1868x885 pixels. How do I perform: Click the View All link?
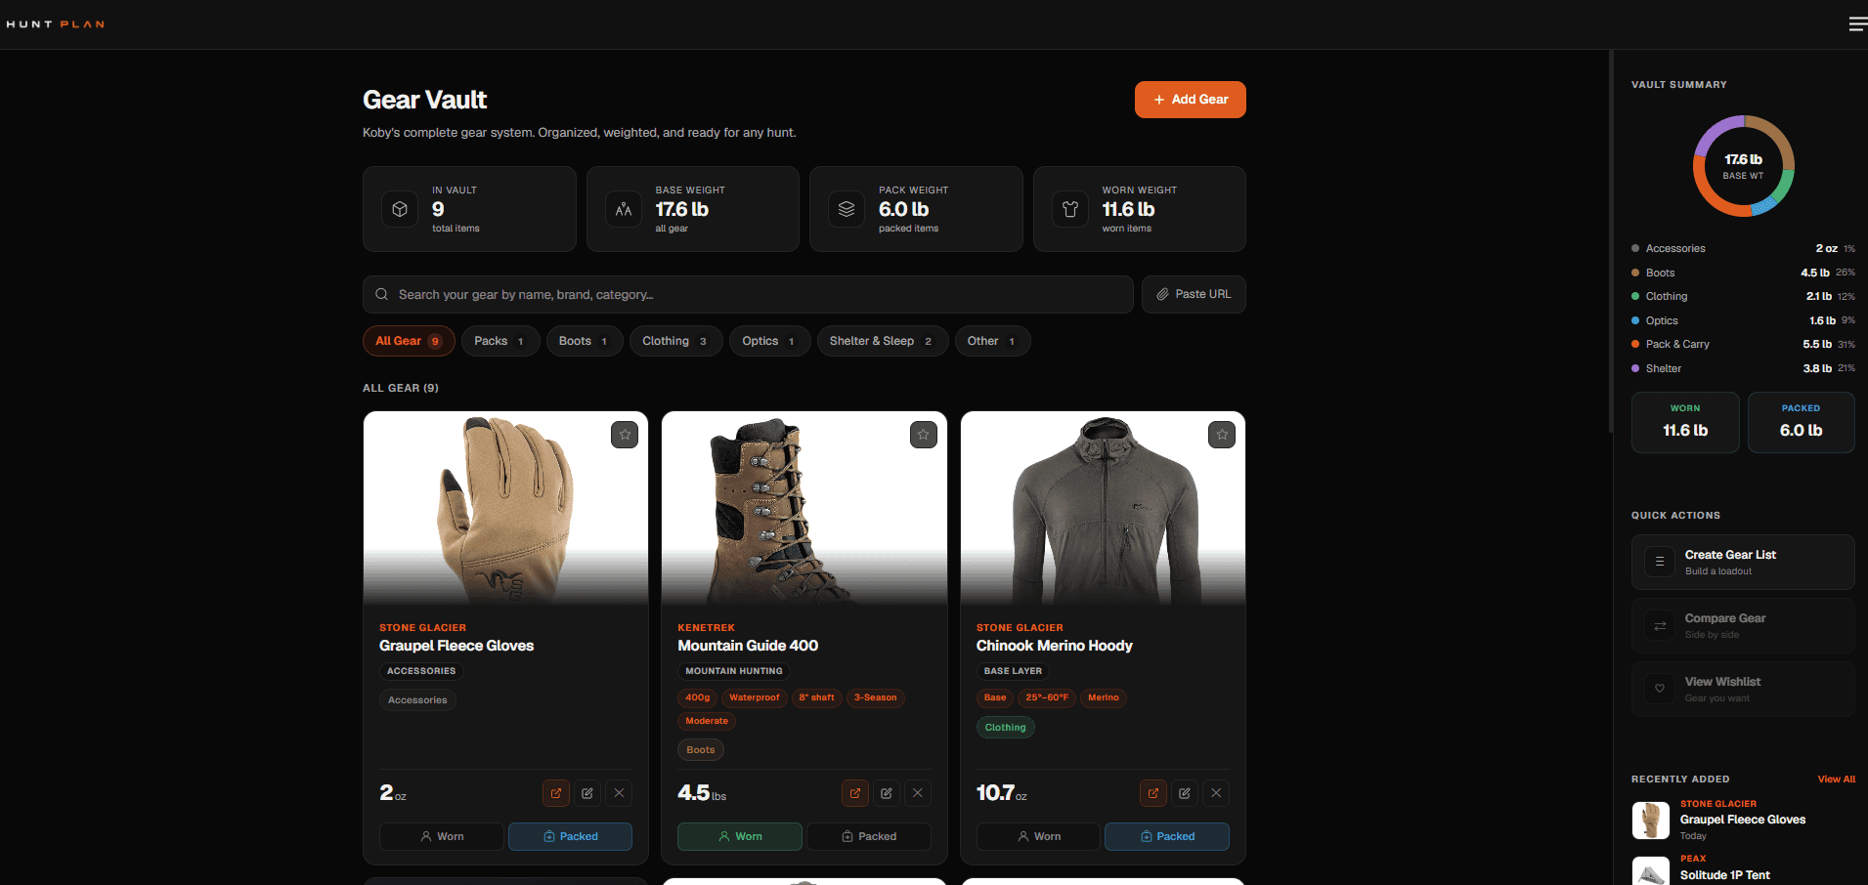(x=1837, y=780)
